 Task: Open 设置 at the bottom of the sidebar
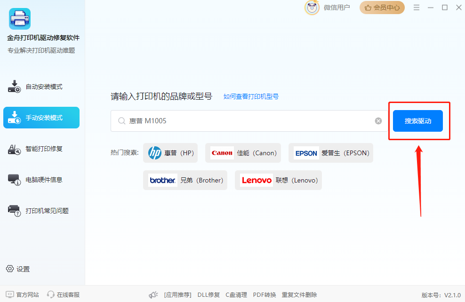coord(18,269)
